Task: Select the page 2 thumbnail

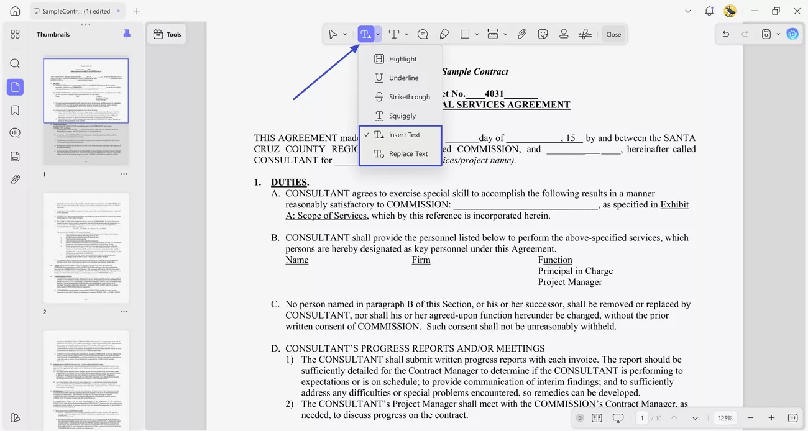Action: [86, 247]
